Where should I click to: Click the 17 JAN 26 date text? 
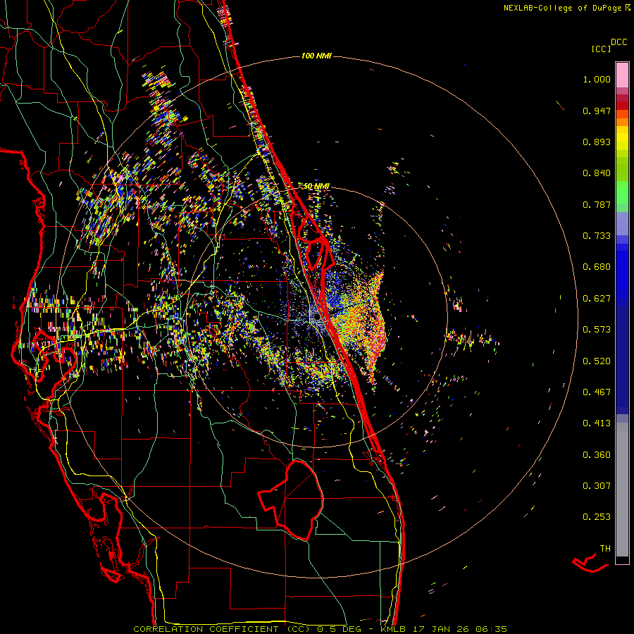click(x=442, y=629)
